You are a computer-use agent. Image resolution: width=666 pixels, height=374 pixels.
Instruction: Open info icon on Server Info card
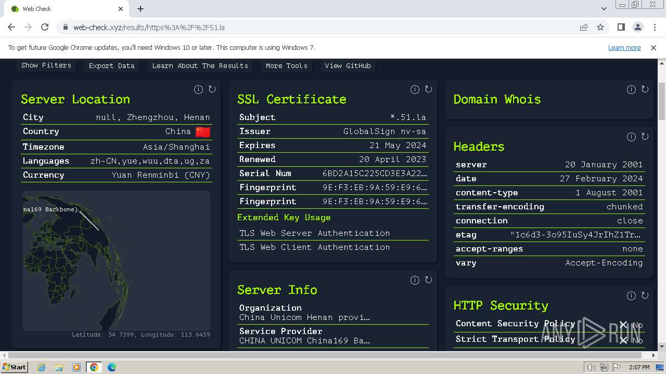pos(415,280)
